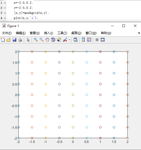Screen dimensions: 141x150
Task: Select the Data Cursor tool
Action: [x=59, y=40]
